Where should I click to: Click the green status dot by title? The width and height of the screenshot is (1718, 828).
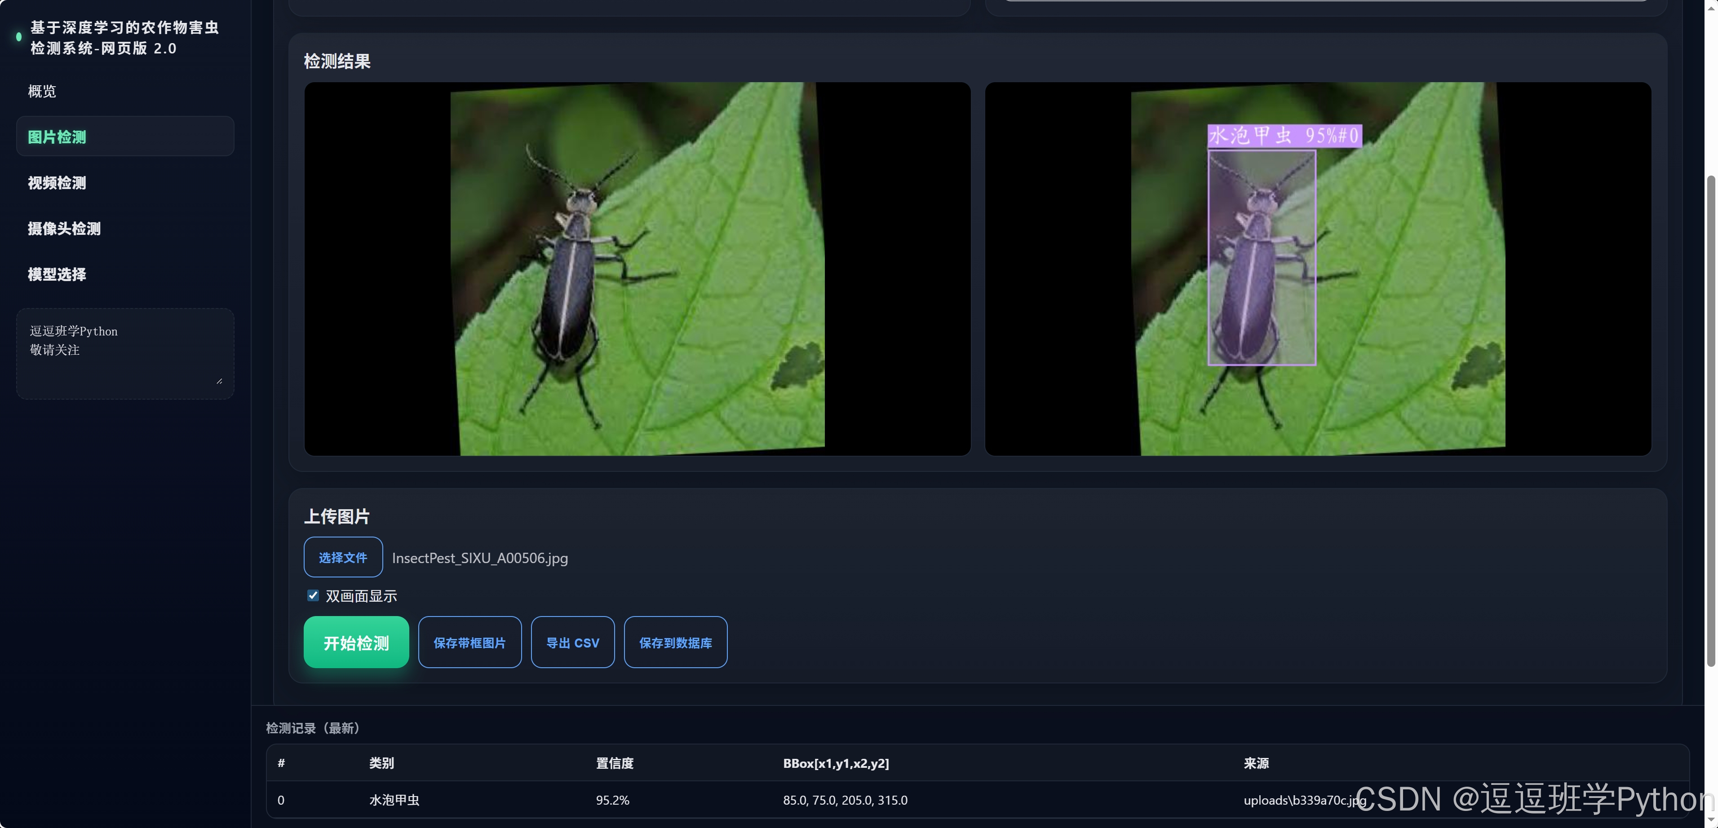click(x=19, y=37)
